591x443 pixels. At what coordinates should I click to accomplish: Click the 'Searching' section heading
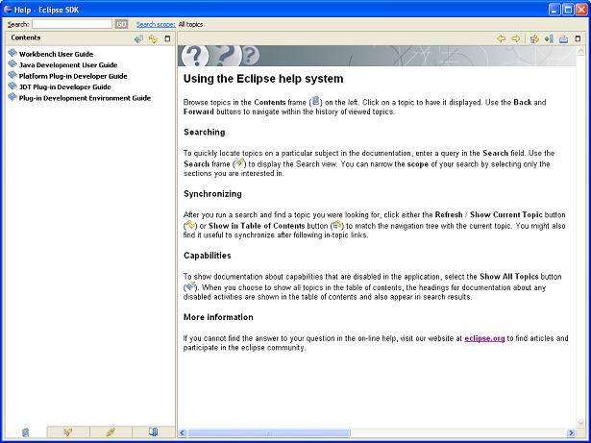(x=205, y=132)
